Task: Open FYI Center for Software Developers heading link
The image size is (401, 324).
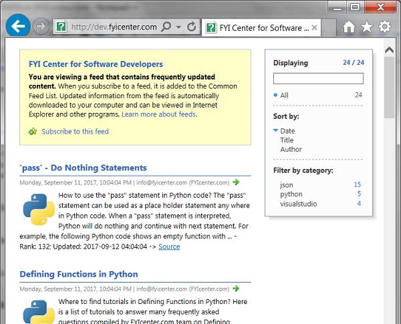Action: point(96,64)
